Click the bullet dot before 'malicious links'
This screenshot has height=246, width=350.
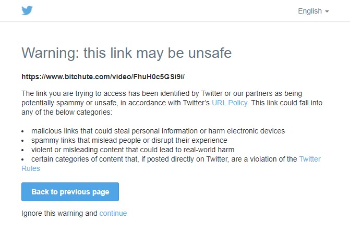[23, 131]
